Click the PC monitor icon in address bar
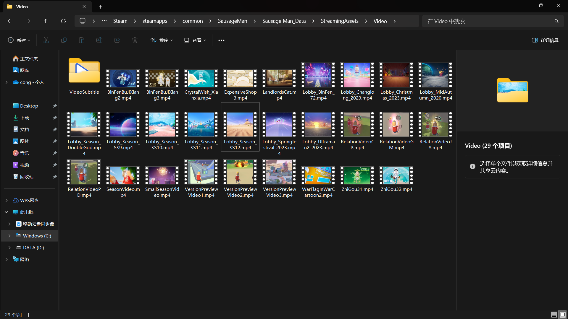The image size is (568, 319). tap(83, 21)
